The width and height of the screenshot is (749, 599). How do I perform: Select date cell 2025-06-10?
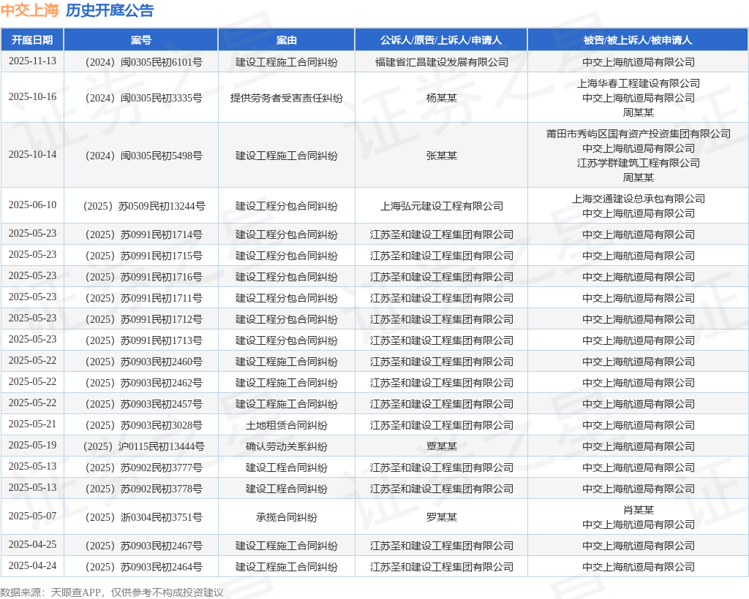click(32, 205)
